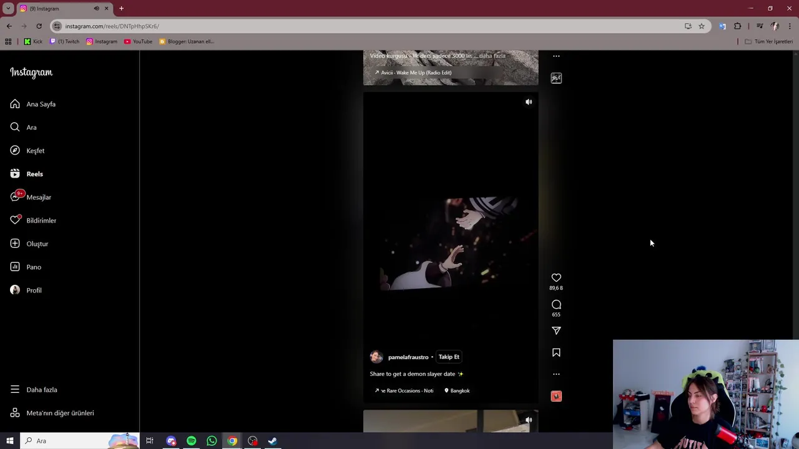View site information icon in address bar

57,26
